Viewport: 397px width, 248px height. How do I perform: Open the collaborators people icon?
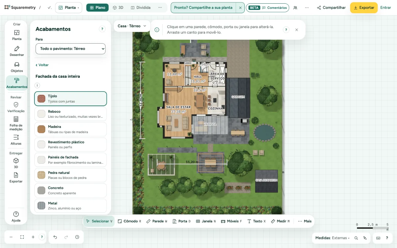(x=295, y=8)
